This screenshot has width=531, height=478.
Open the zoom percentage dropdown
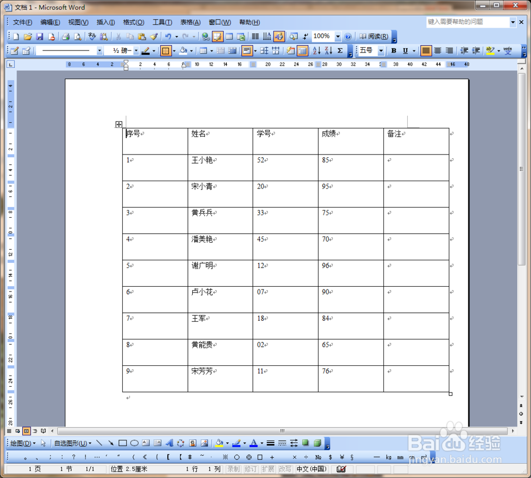[338, 37]
